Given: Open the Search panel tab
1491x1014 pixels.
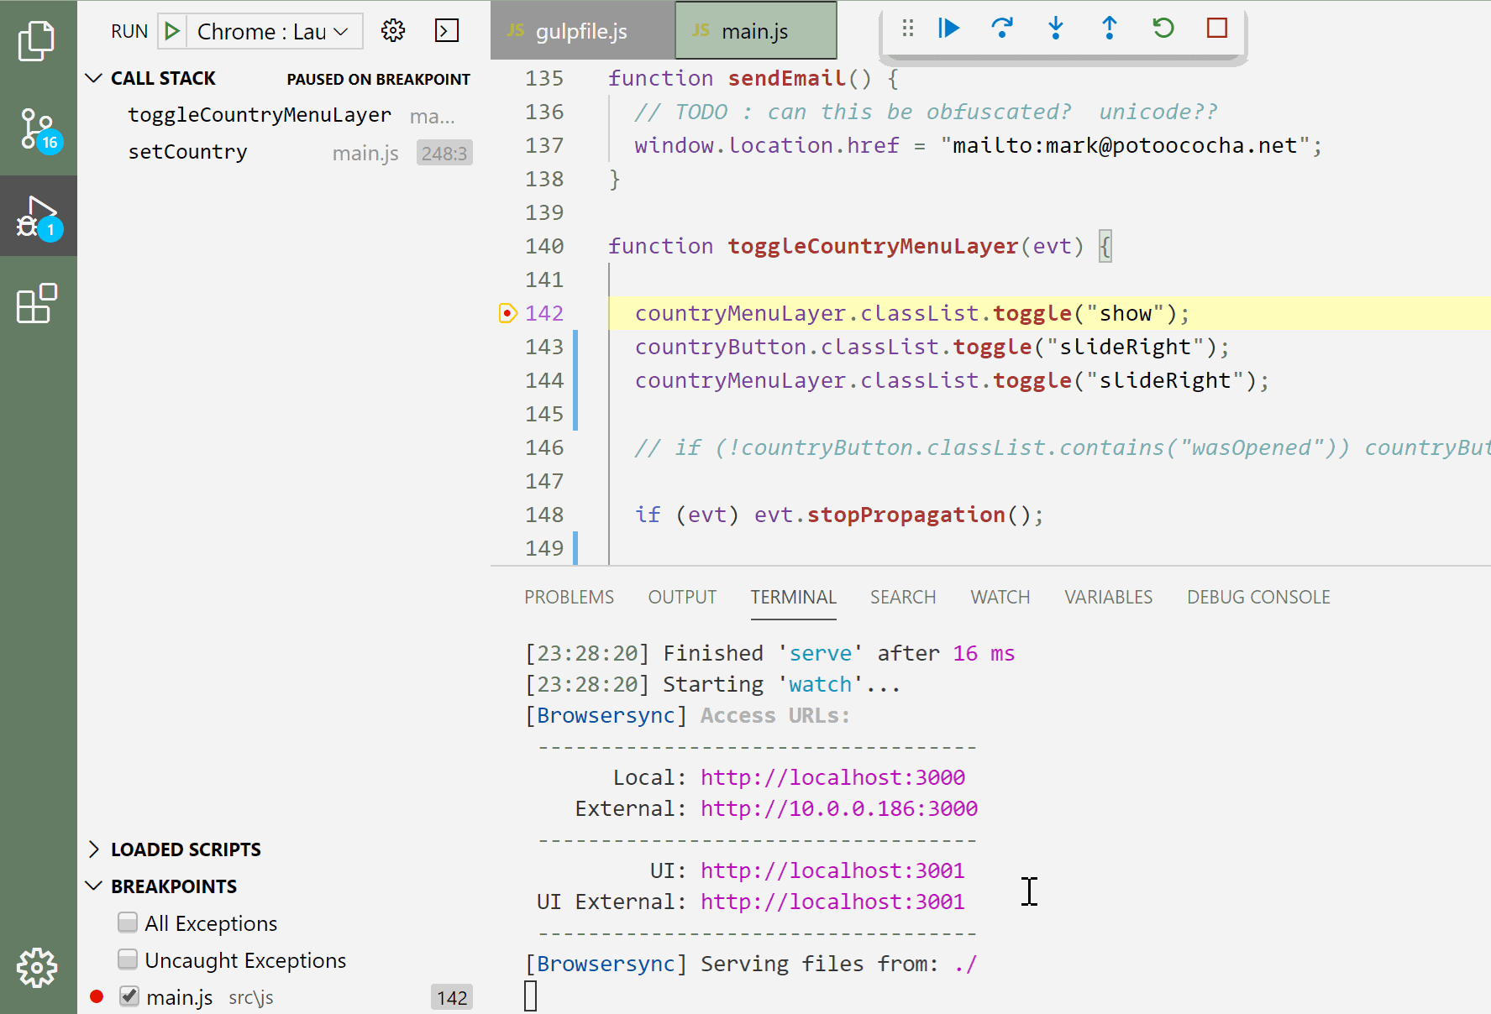Looking at the screenshot, I should (903, 597).
